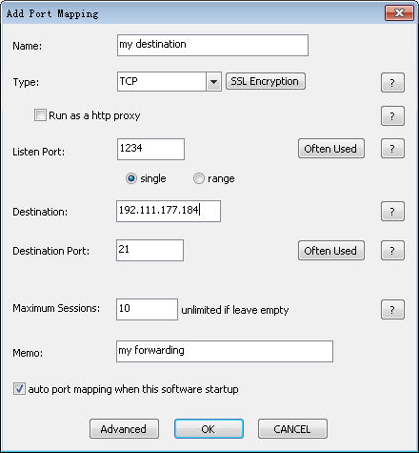Click the Destination Port help question mark
Image resolution: width=419 pixels, height=453 pixels.
[392, 251]
